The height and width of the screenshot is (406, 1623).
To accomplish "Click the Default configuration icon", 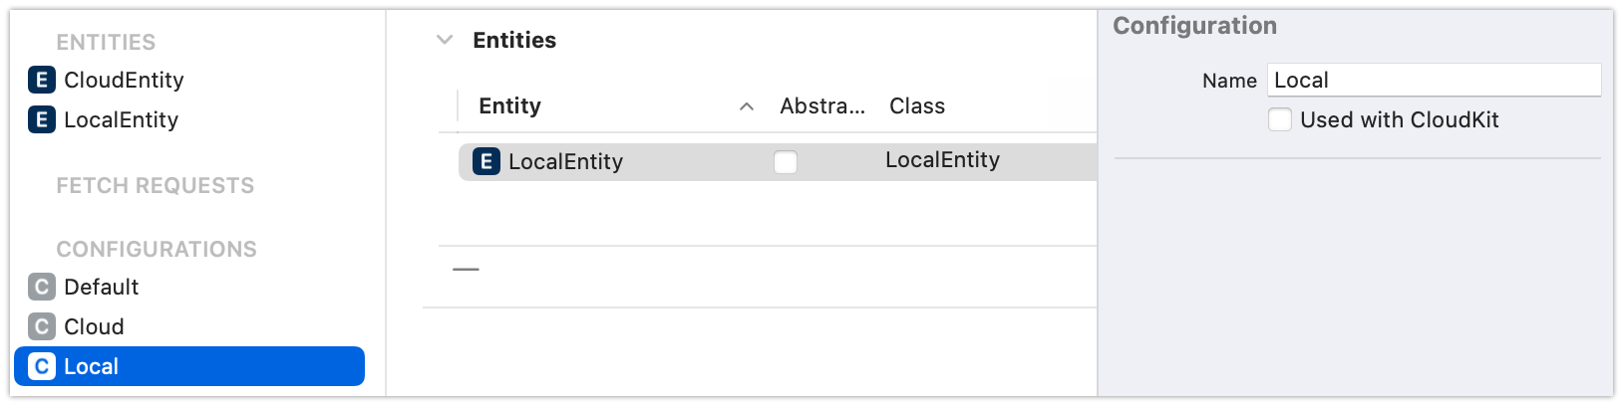I will click(42, 288).
